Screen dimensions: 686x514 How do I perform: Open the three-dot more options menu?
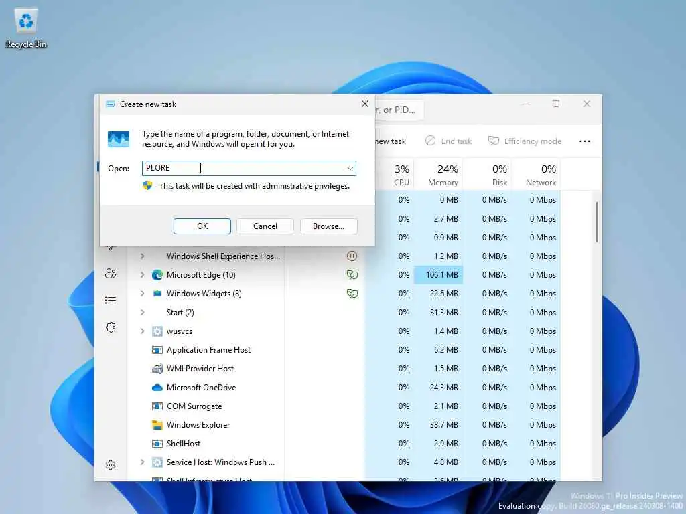pyautogui.click(x=584, y=141)
